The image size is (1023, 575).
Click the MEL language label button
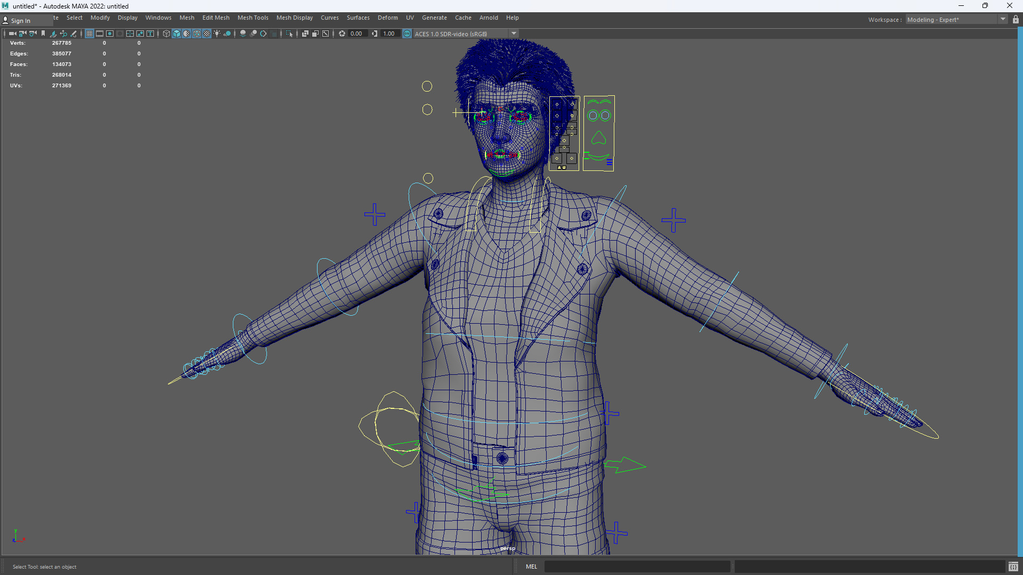tap(531, 566)
